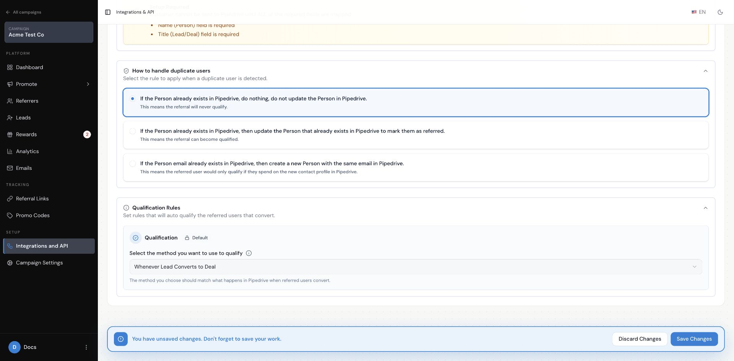Click the Emails envelope icon
Screen dimensions: 734x361
pyautogui.click(x=10, y=168)
